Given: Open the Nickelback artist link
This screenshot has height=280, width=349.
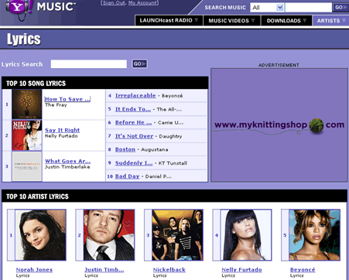Looking at the screenshot, I should (x=169, y=270).
